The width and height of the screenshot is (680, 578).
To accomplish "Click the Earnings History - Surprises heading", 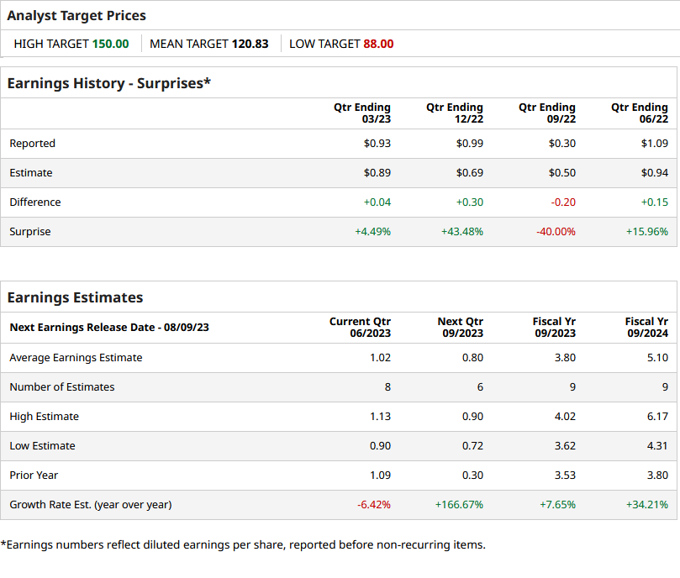I will tap(109, 83).
